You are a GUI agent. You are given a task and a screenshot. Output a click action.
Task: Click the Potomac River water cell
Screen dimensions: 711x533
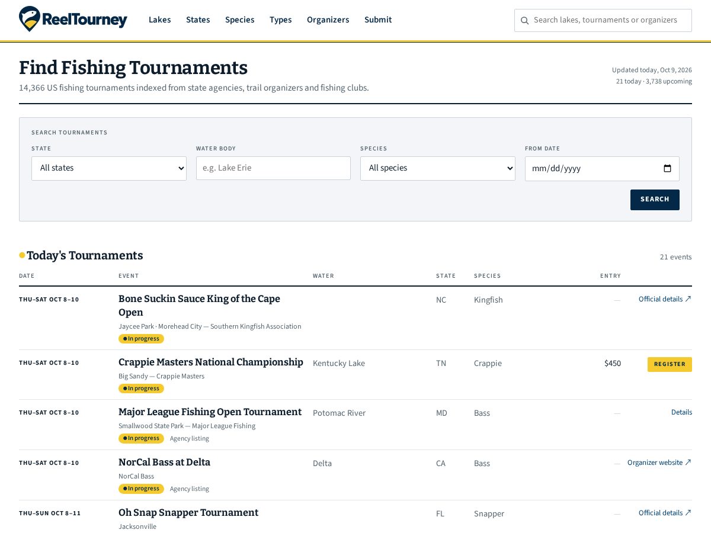click(x=339, y=413)
